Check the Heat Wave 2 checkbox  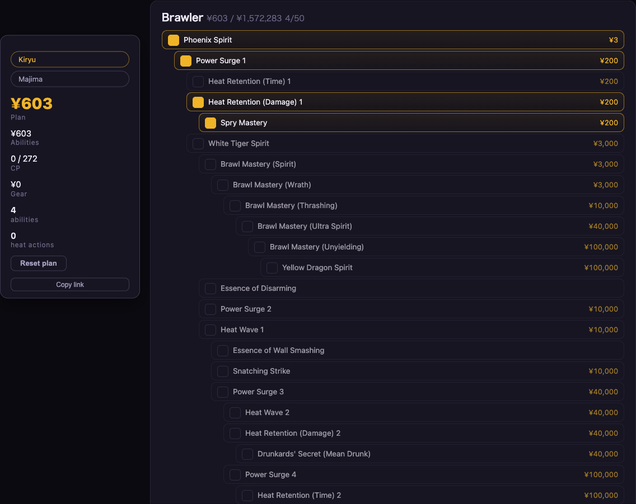(x=235, y=412)
